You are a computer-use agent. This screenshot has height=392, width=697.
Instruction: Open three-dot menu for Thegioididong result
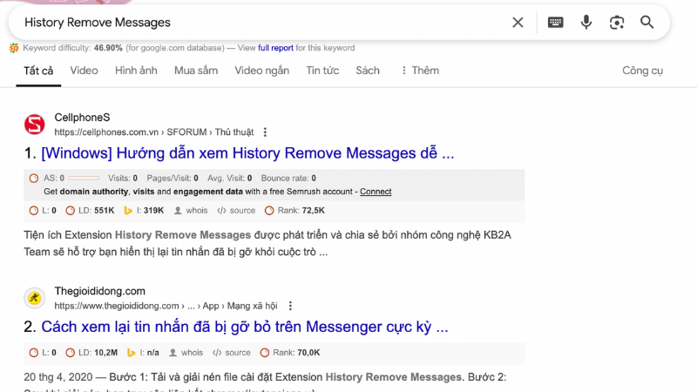coord(290,306)
